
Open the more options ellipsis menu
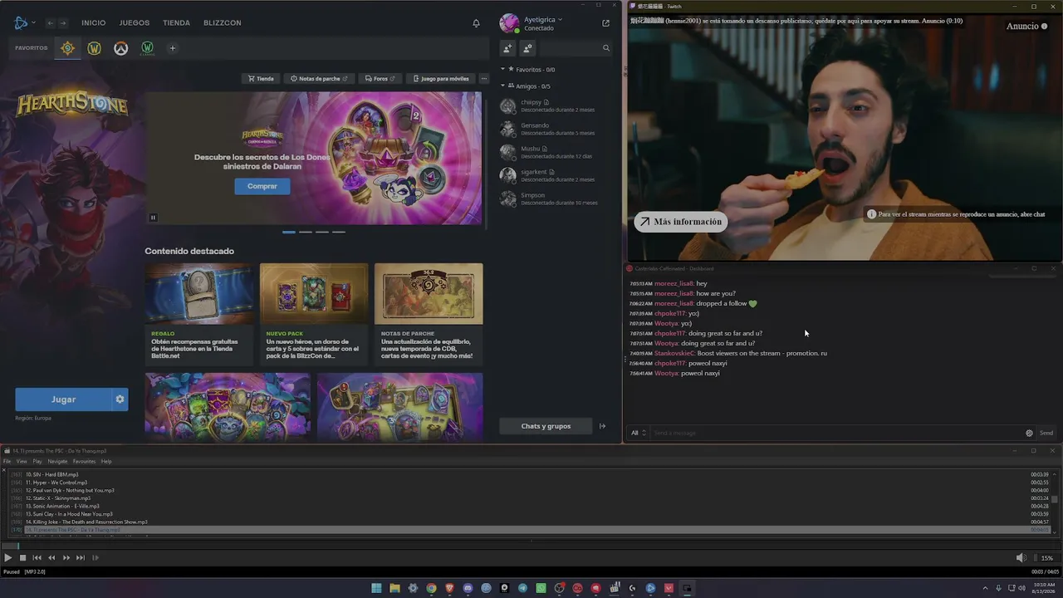[484, 79]
